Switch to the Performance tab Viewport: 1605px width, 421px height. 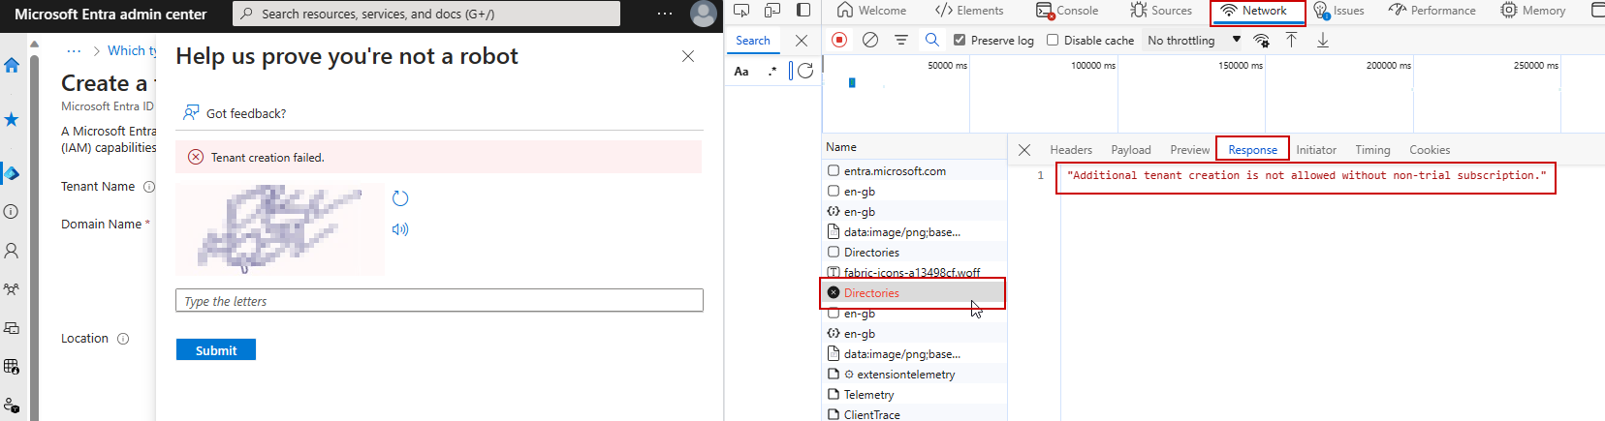tap(1432, 11)
